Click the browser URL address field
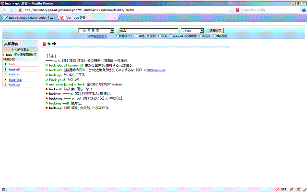 pos(126,10)
